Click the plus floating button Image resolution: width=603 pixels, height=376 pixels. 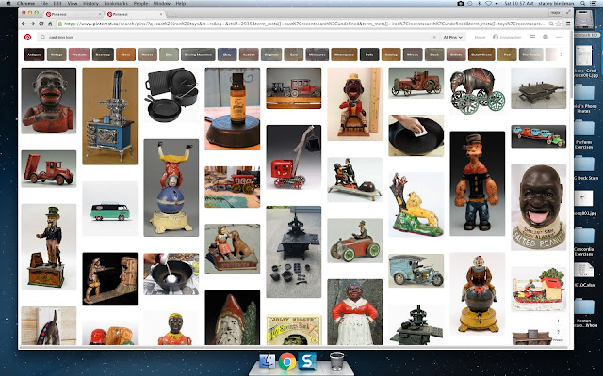click(558, 321)
